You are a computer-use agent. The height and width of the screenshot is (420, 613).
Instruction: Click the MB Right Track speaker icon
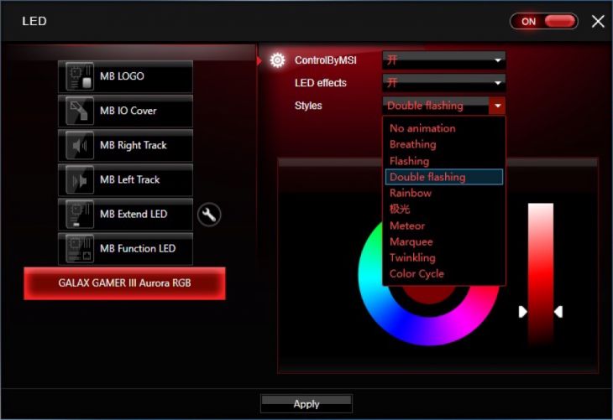(80, 145)
